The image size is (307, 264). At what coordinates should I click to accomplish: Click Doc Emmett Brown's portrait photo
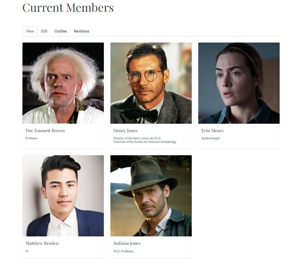click(x=63, y=83)
